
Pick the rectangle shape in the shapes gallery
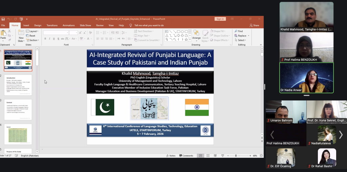point(178,32)
